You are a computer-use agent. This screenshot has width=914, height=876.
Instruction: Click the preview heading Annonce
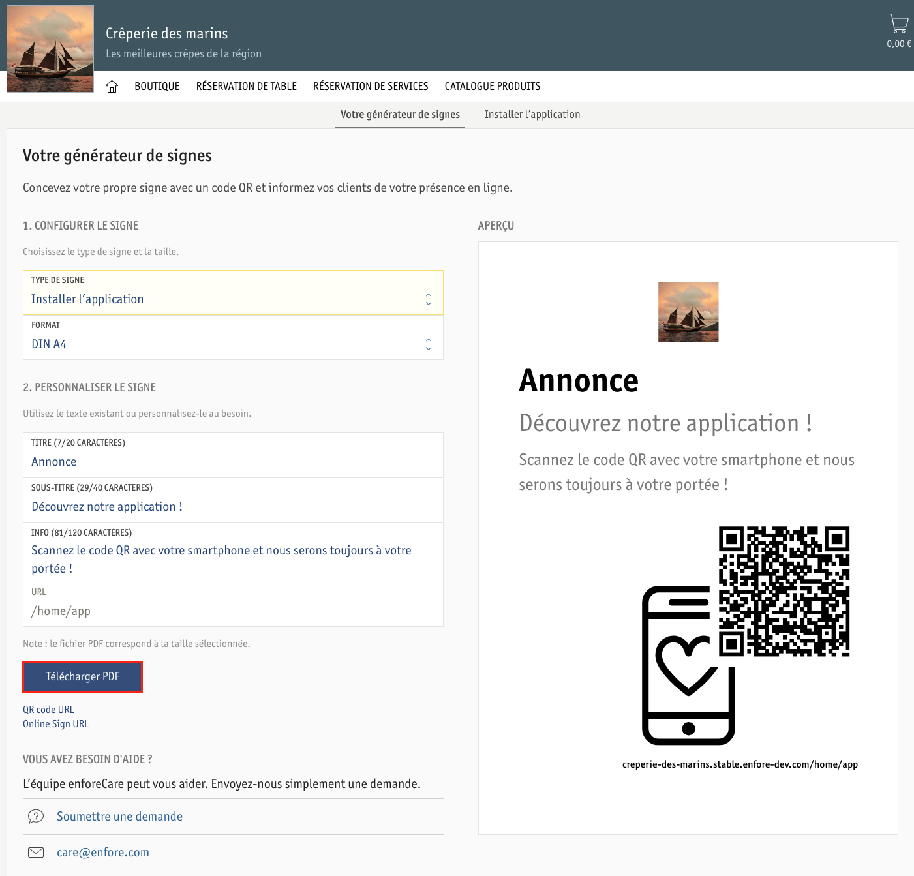click(579, 381)
